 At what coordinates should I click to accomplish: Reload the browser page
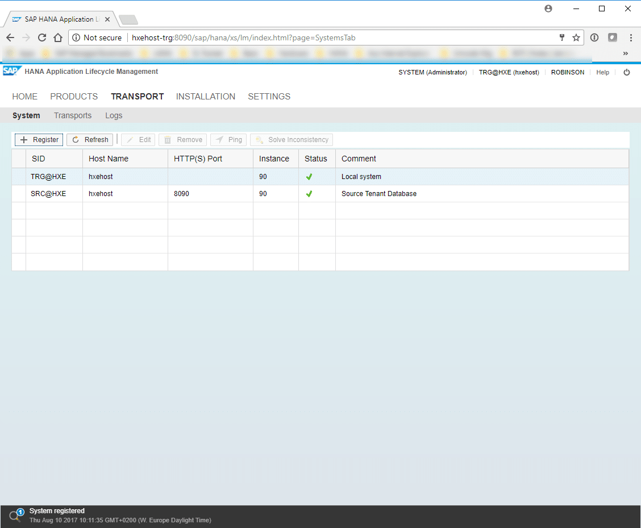(x=42, y=38)
